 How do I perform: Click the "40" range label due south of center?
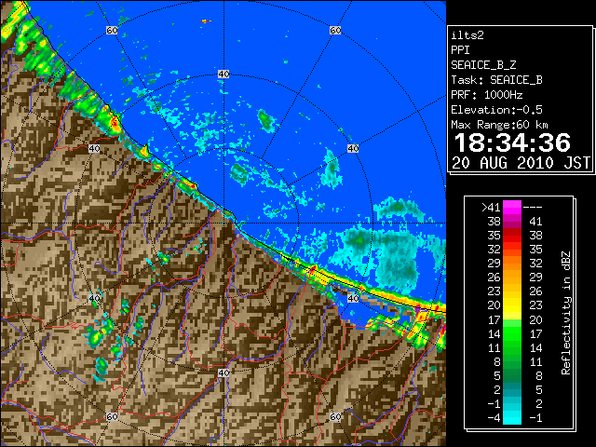coord(223,372)
